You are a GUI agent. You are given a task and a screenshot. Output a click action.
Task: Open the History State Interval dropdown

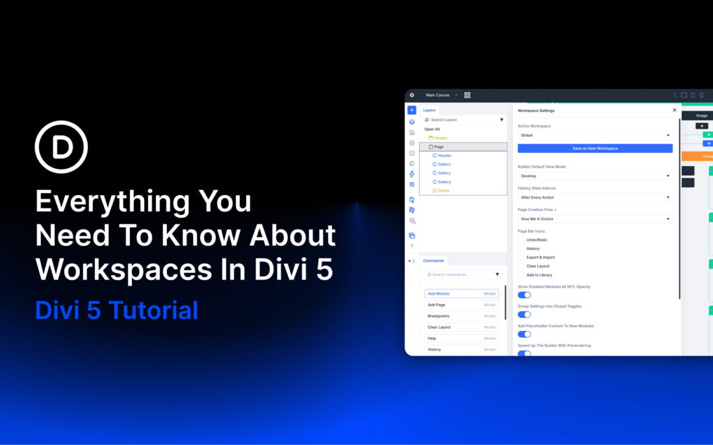[x=595, y=198]
